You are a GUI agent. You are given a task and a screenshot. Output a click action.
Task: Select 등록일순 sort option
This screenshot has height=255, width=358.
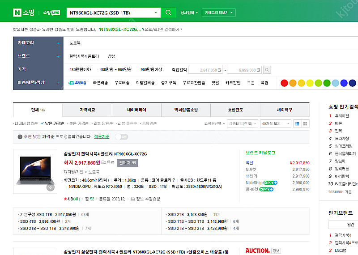point(149,123)
